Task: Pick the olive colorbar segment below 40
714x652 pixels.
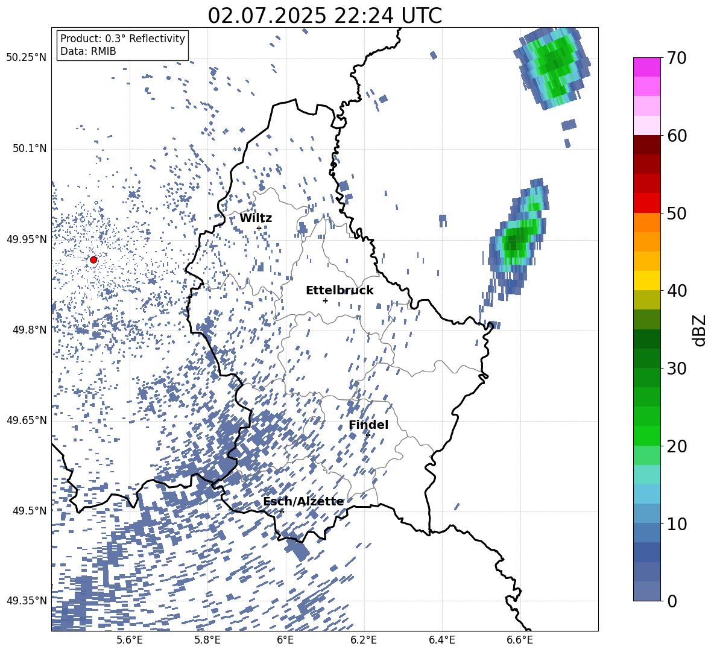Action: pyautogui.click(x=646, y=300)
